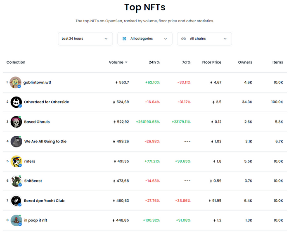Sort by the Owners column header
Screen dimensions: 289x232
(245, 62)
